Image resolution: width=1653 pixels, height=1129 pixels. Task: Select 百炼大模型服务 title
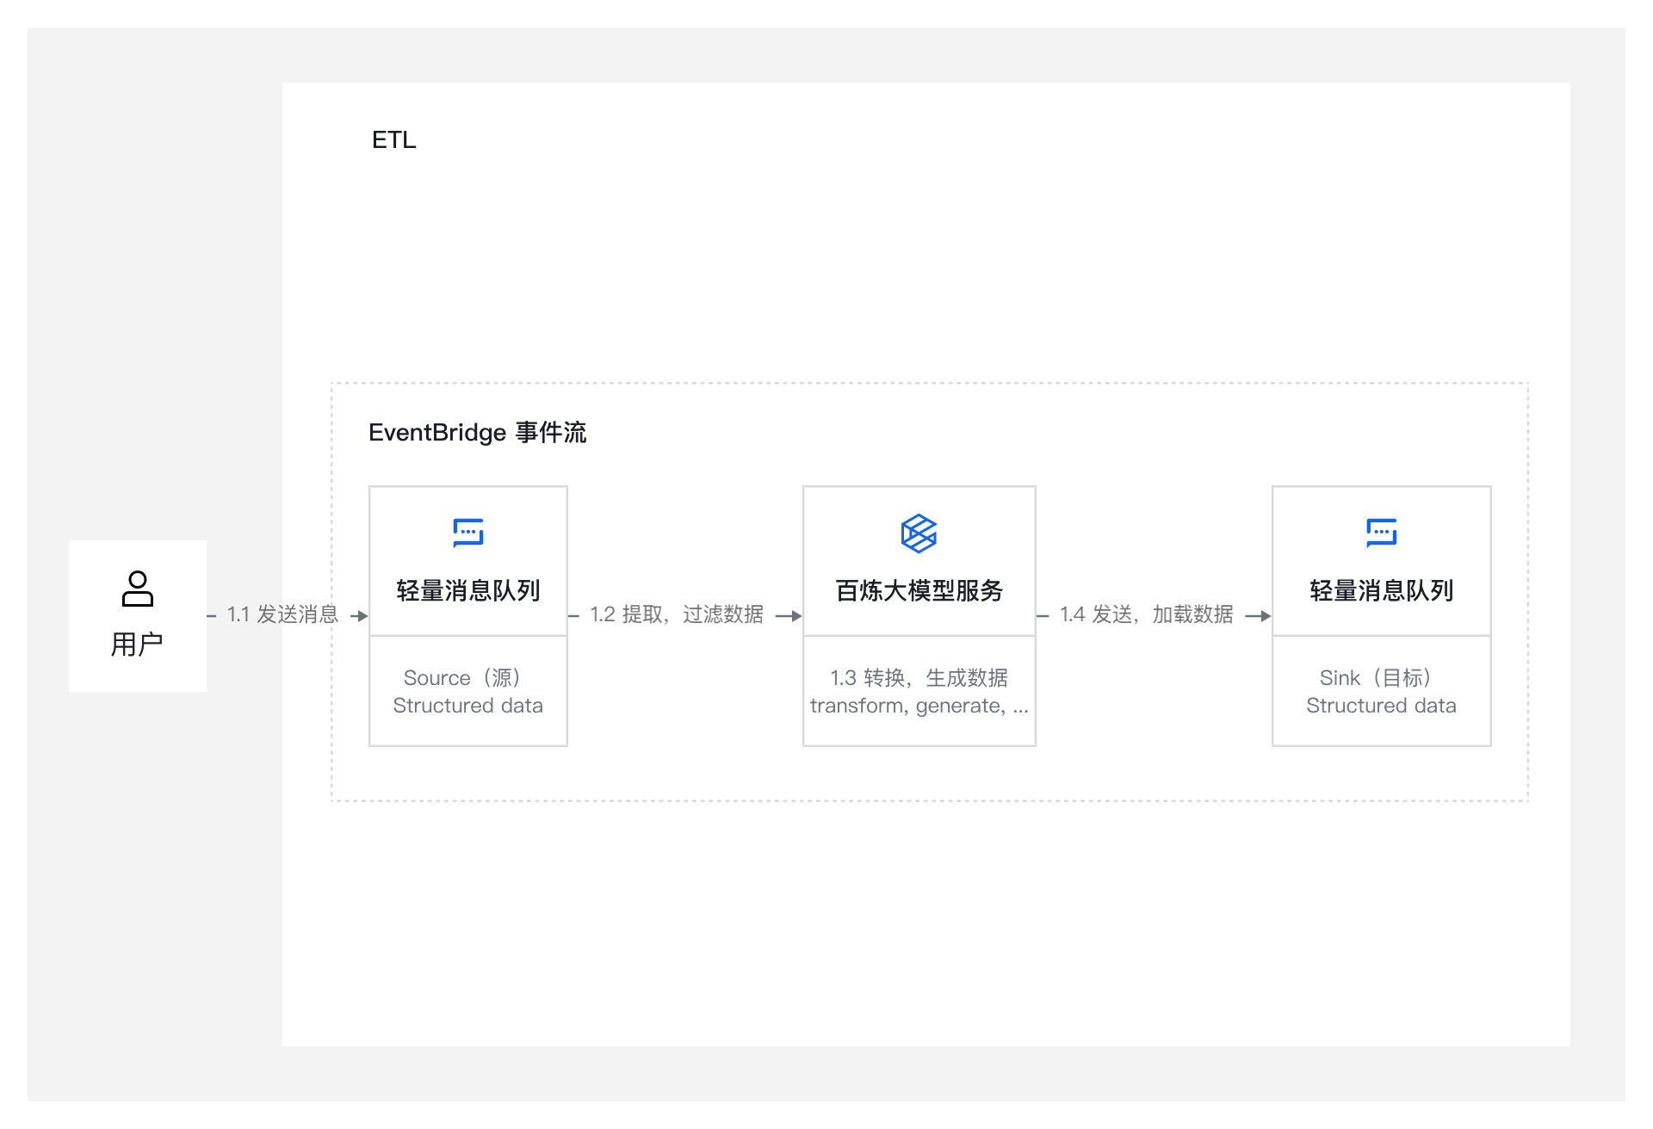point(919,590)
